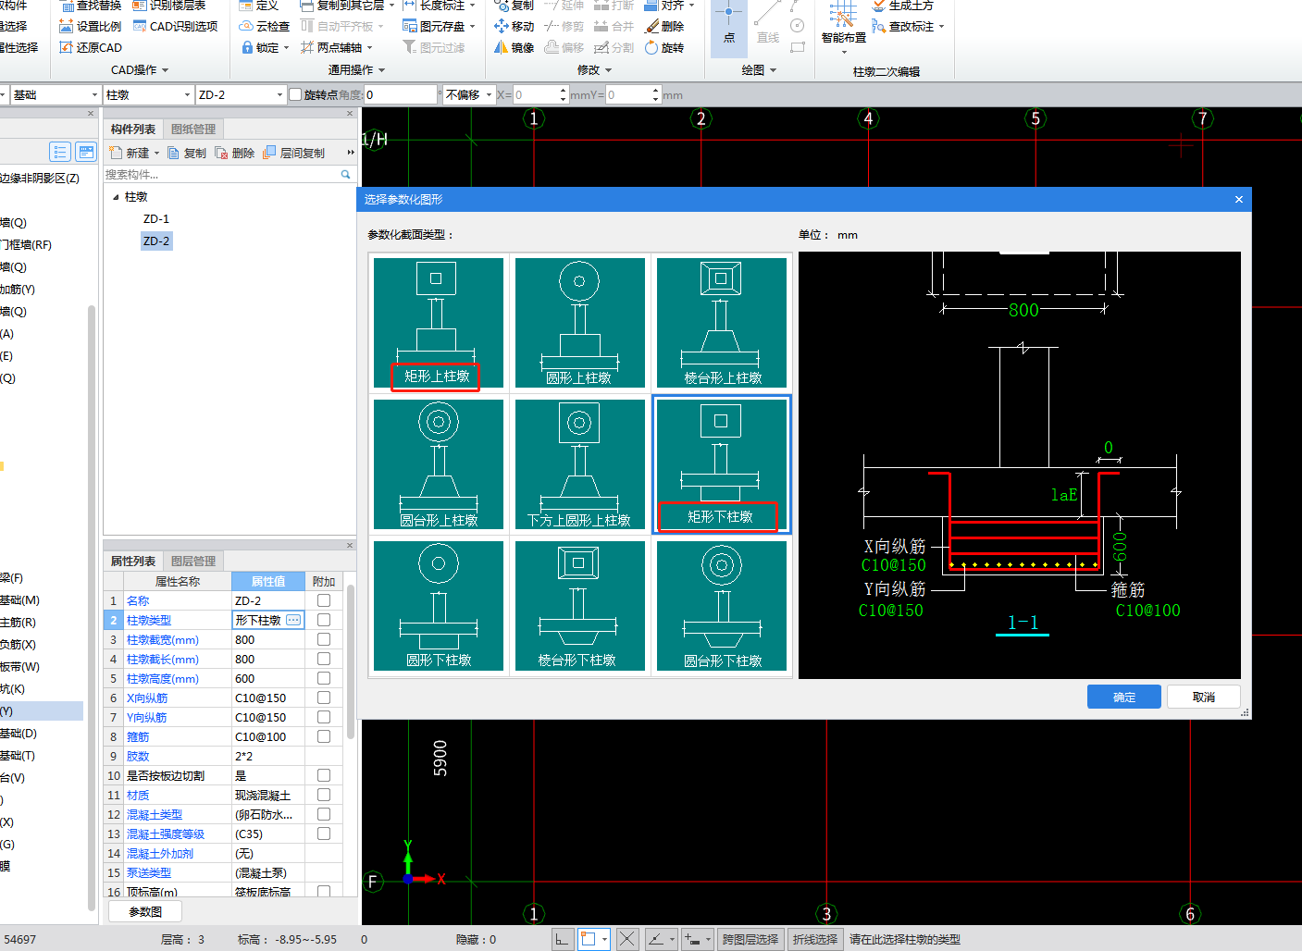The image size is (1302, 951).
Task: Click 层间复制 copy between floors
Action: (x=294, y=153)
